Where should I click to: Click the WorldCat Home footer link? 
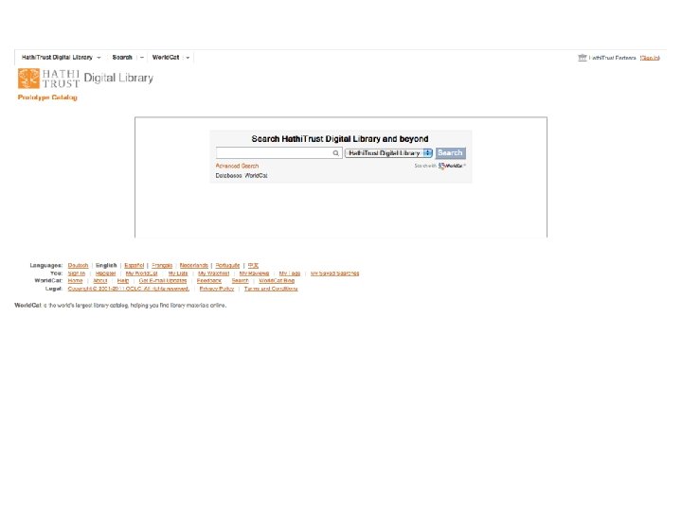click(75, 281)
